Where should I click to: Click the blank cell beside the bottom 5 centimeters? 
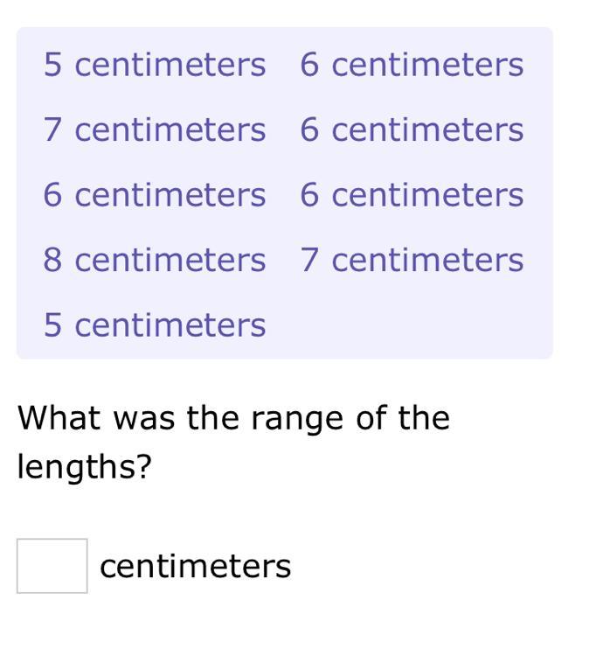[x=412, y=325]
